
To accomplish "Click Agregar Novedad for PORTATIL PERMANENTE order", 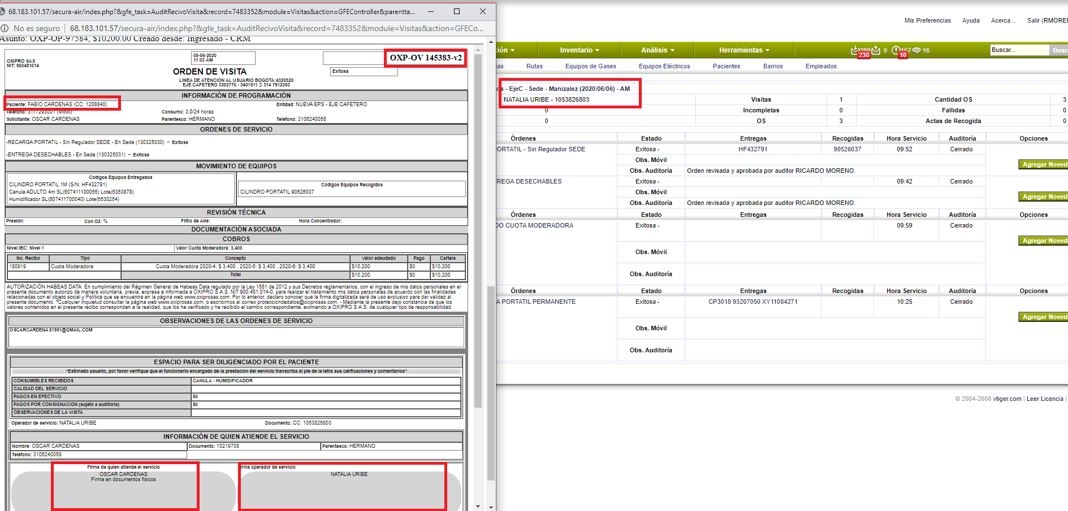I will [1043, 317].
